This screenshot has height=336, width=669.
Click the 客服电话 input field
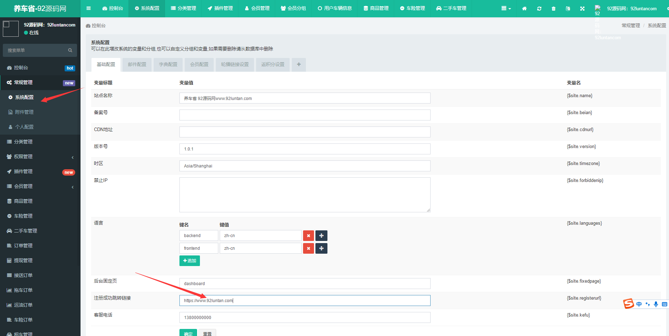pyautogui.click(x=305, y=317)
